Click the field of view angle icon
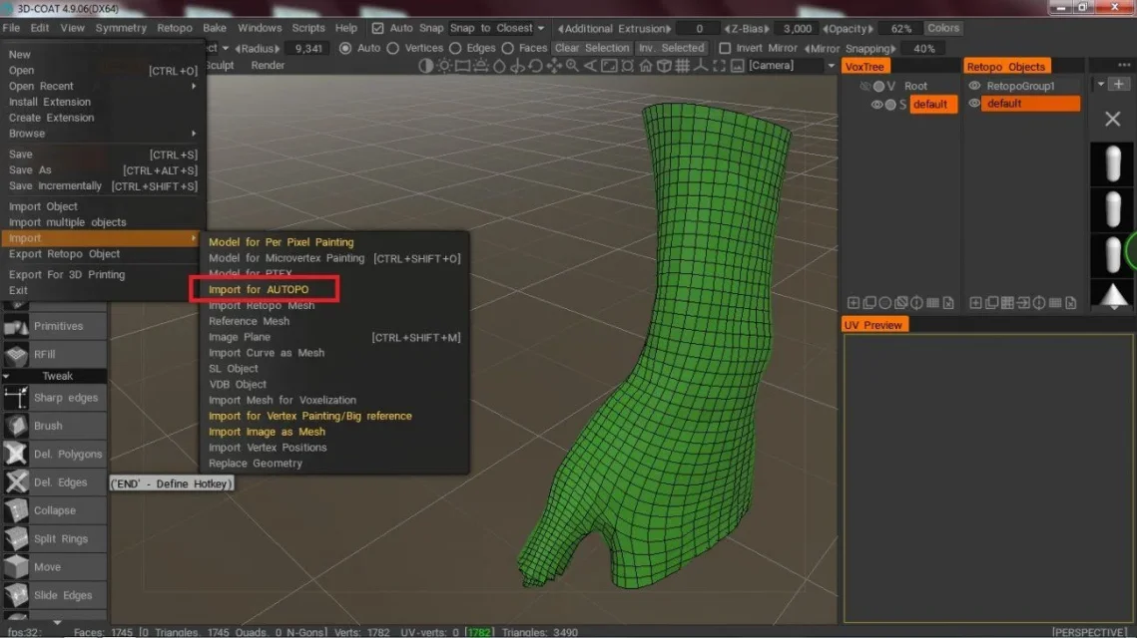This screenshot has height=638, width=1137. tap(590, 66)
